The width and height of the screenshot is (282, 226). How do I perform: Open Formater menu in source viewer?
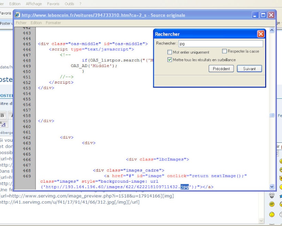(53, 23)
